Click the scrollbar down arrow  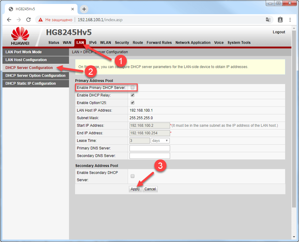294,237
